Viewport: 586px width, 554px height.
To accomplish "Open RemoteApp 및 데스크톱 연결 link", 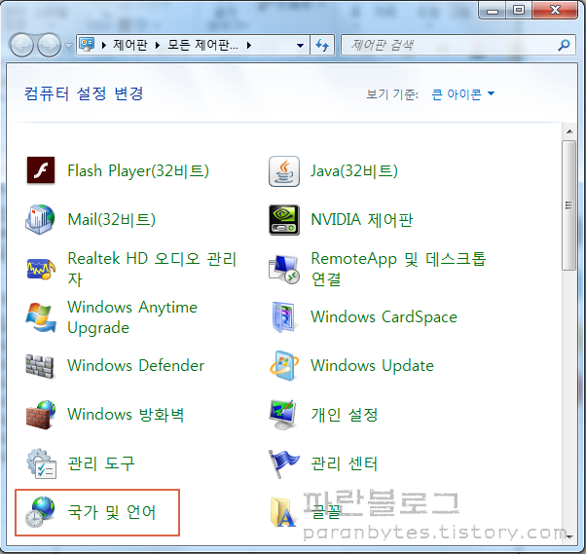I will tap(398, 269).
